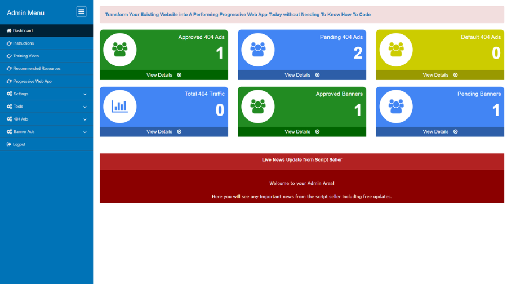Open the Settings sidebar menu
This screenshot has width=507, height=284.
coord(47,94)
